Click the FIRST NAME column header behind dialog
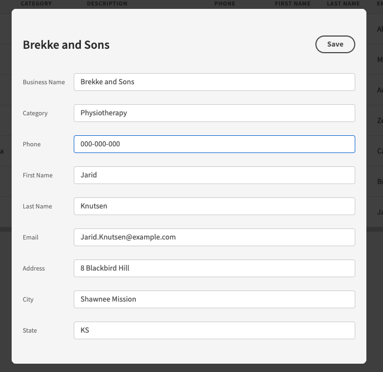 coord(293,3)
